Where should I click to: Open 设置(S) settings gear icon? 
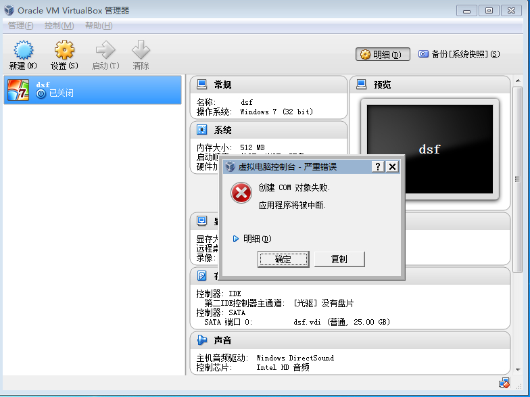click(x=64, y=50)
